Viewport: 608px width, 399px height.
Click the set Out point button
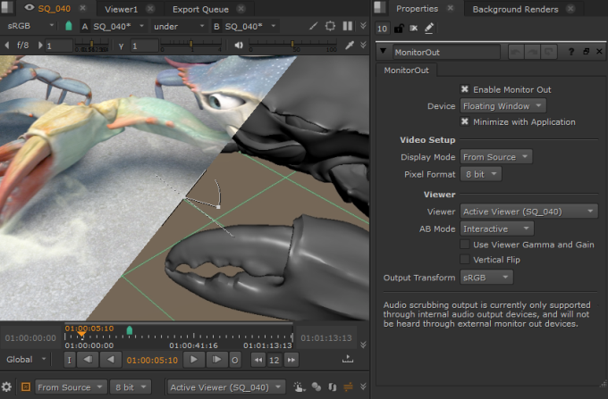(234, 360)
